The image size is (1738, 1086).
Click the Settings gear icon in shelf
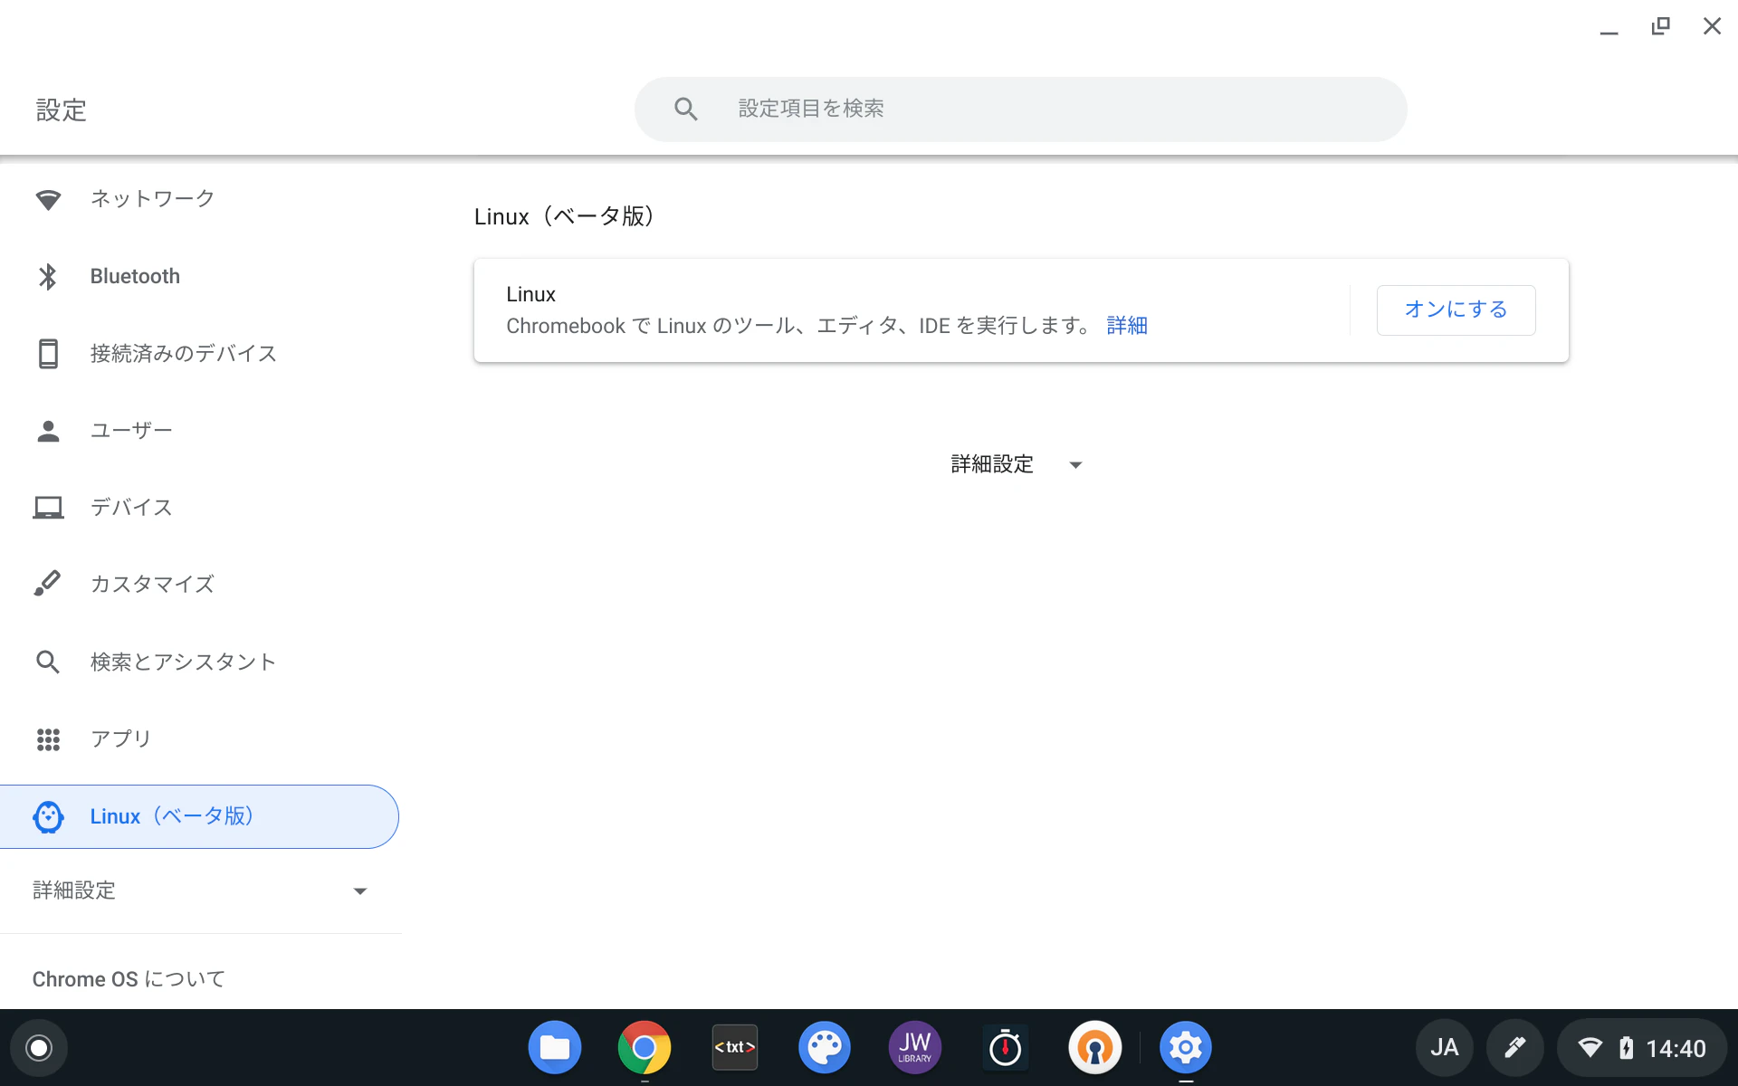pos(1185,1048)
